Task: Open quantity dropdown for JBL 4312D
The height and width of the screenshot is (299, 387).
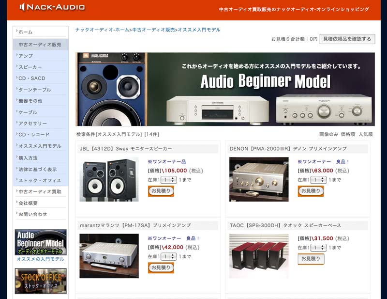Action: (169, 180)
